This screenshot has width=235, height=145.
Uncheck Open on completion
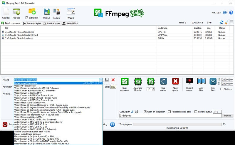pyautogui.click(x=145, y=112)
